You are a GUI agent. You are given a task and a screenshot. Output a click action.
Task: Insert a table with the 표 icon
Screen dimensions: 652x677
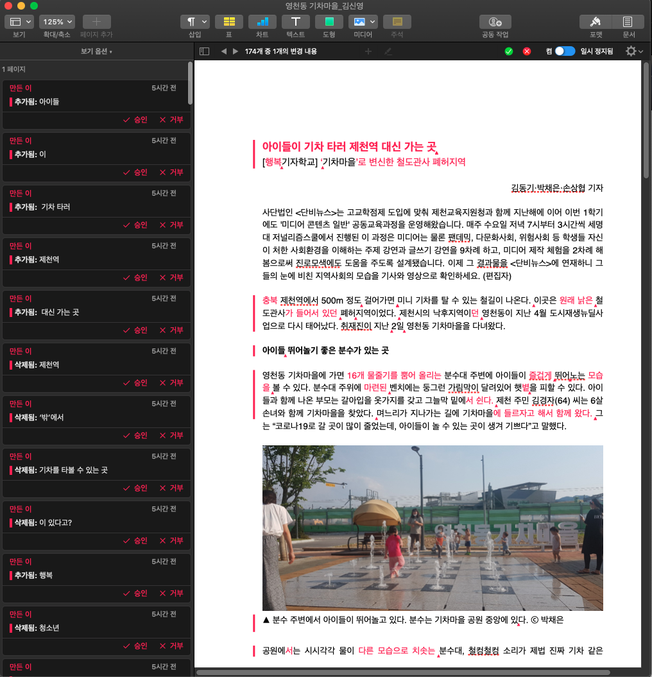[229, 22]
